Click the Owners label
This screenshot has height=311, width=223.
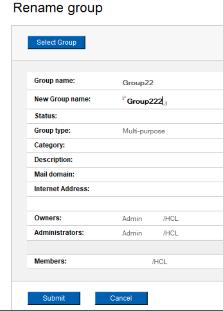pyautogui.click(x=48, y=218)
